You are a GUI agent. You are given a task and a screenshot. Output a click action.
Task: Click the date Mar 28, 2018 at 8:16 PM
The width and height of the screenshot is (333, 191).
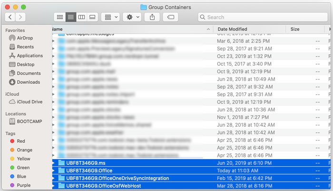[x=245, y=186]
